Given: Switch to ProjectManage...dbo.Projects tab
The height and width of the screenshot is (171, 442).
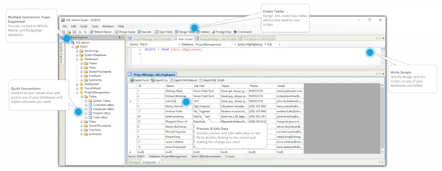Looking at the screenshot, I should [x=217, y=39].
